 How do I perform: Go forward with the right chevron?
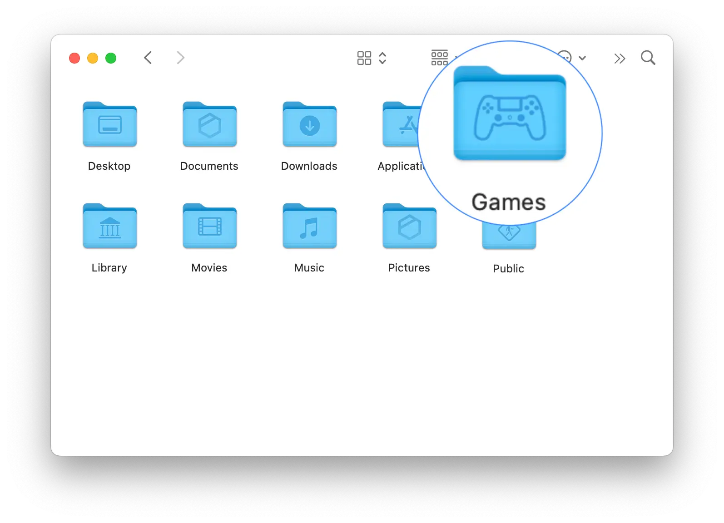pos(180,58)
